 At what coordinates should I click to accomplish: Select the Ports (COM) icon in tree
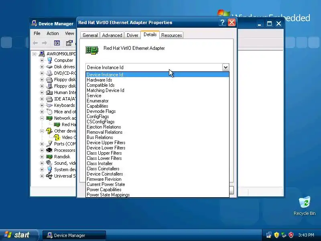click(49, 144)
